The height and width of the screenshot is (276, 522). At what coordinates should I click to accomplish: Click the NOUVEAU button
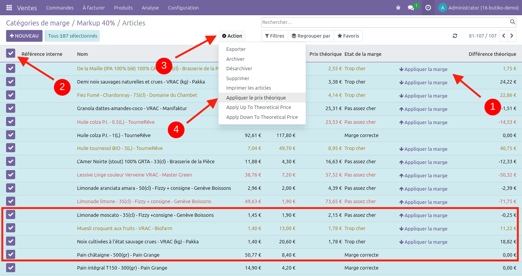(24, 36)
